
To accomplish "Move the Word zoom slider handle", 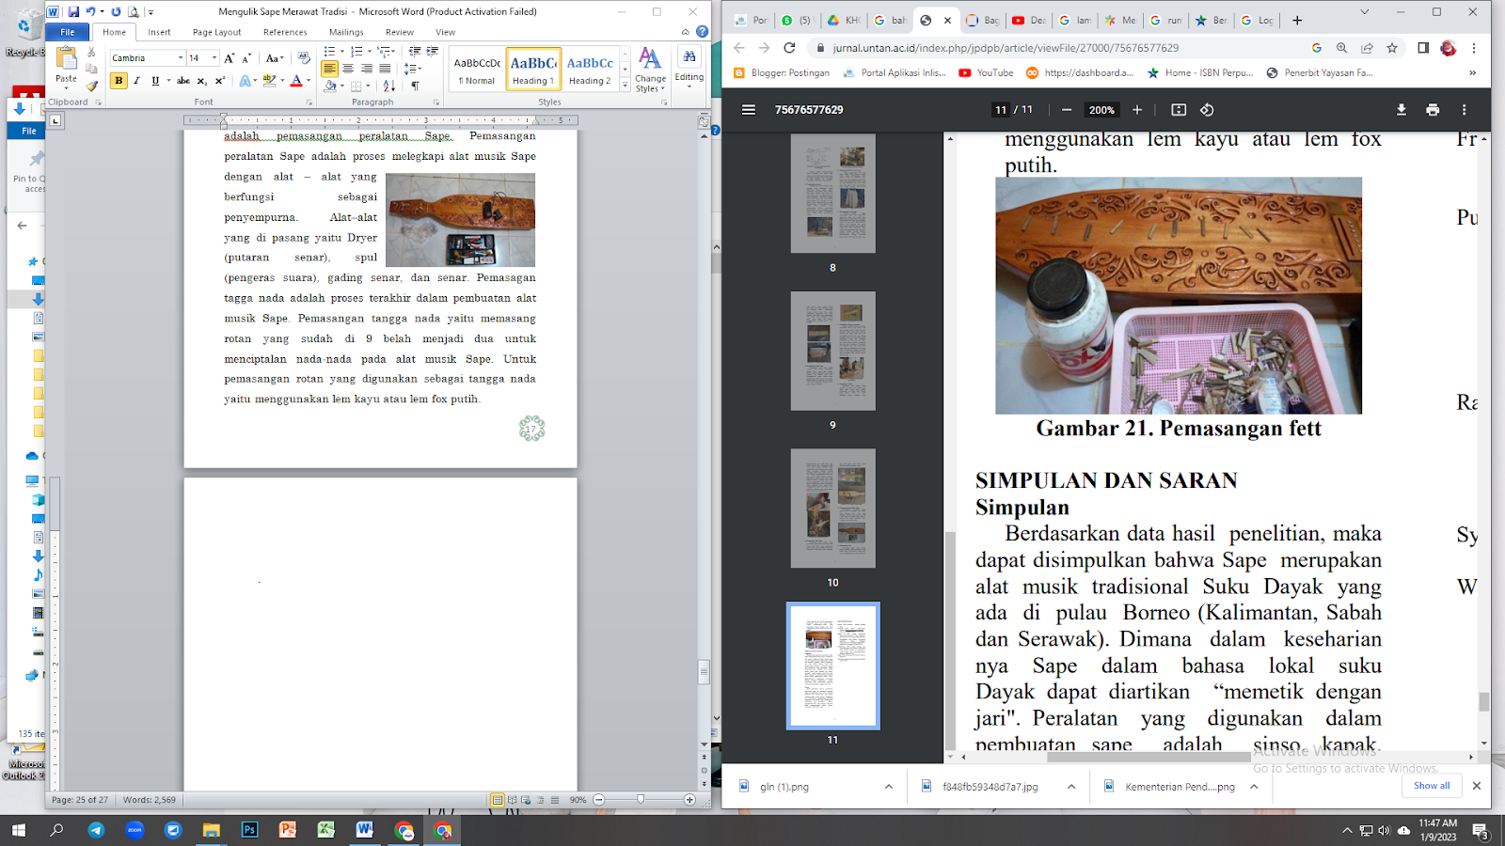I will (641, 800).
